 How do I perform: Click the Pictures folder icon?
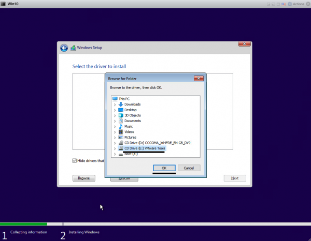coord(121,137)
